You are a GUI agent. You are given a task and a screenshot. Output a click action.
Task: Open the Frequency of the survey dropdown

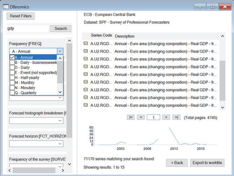coord(36,166)
